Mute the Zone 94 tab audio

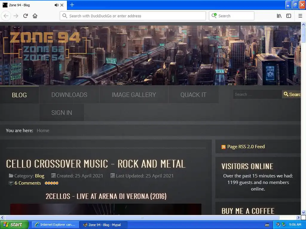tap(56, 5)
